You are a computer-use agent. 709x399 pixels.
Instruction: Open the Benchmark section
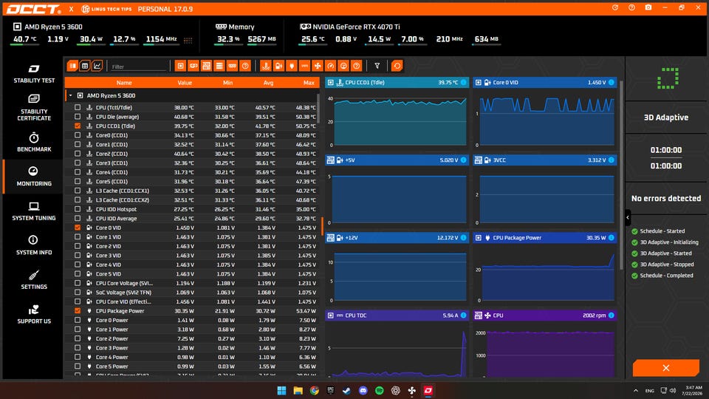[34, 142]
